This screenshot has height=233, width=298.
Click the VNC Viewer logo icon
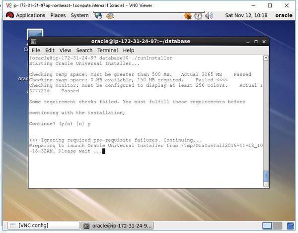click(x=9, y=5)
